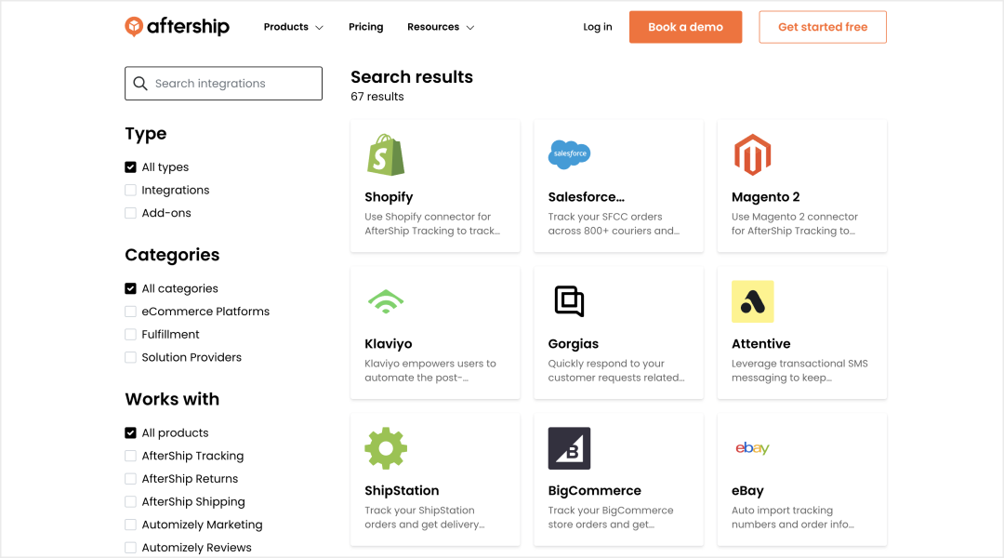Tick the Automizely Reviews checkbox

tap(131, 548)
